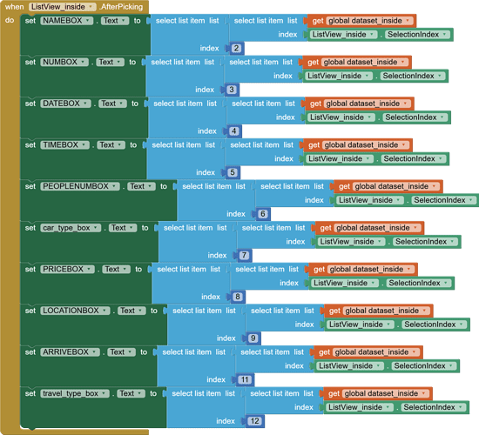
Task: Change Text property of LOCATIONBOX setter
Action: coord(132,311)
